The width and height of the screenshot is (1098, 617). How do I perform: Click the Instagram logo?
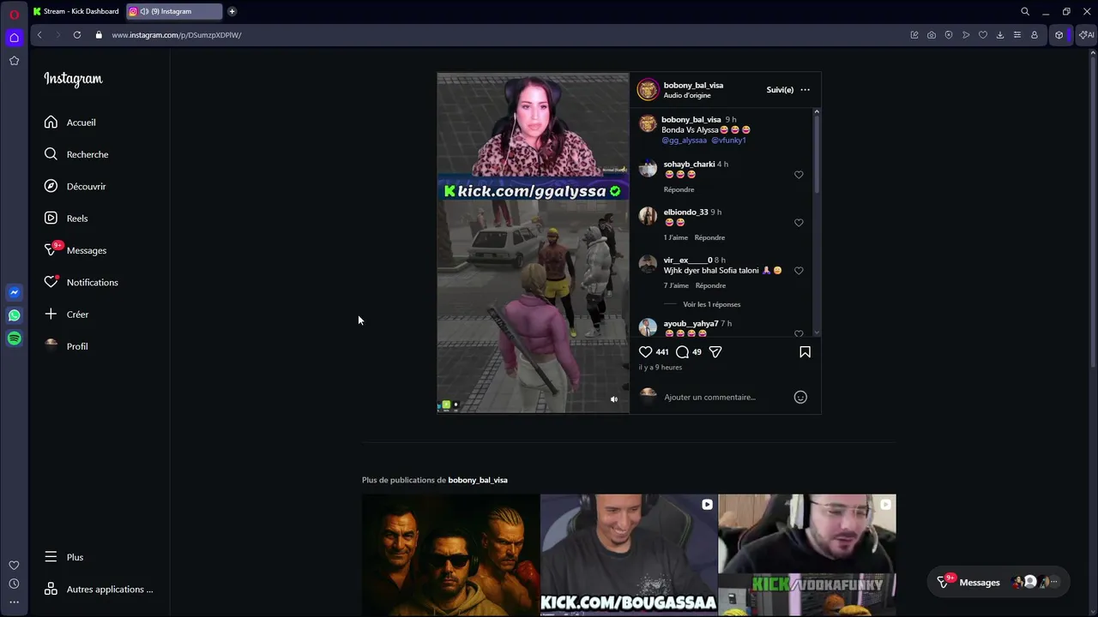(x=73, y=79)
